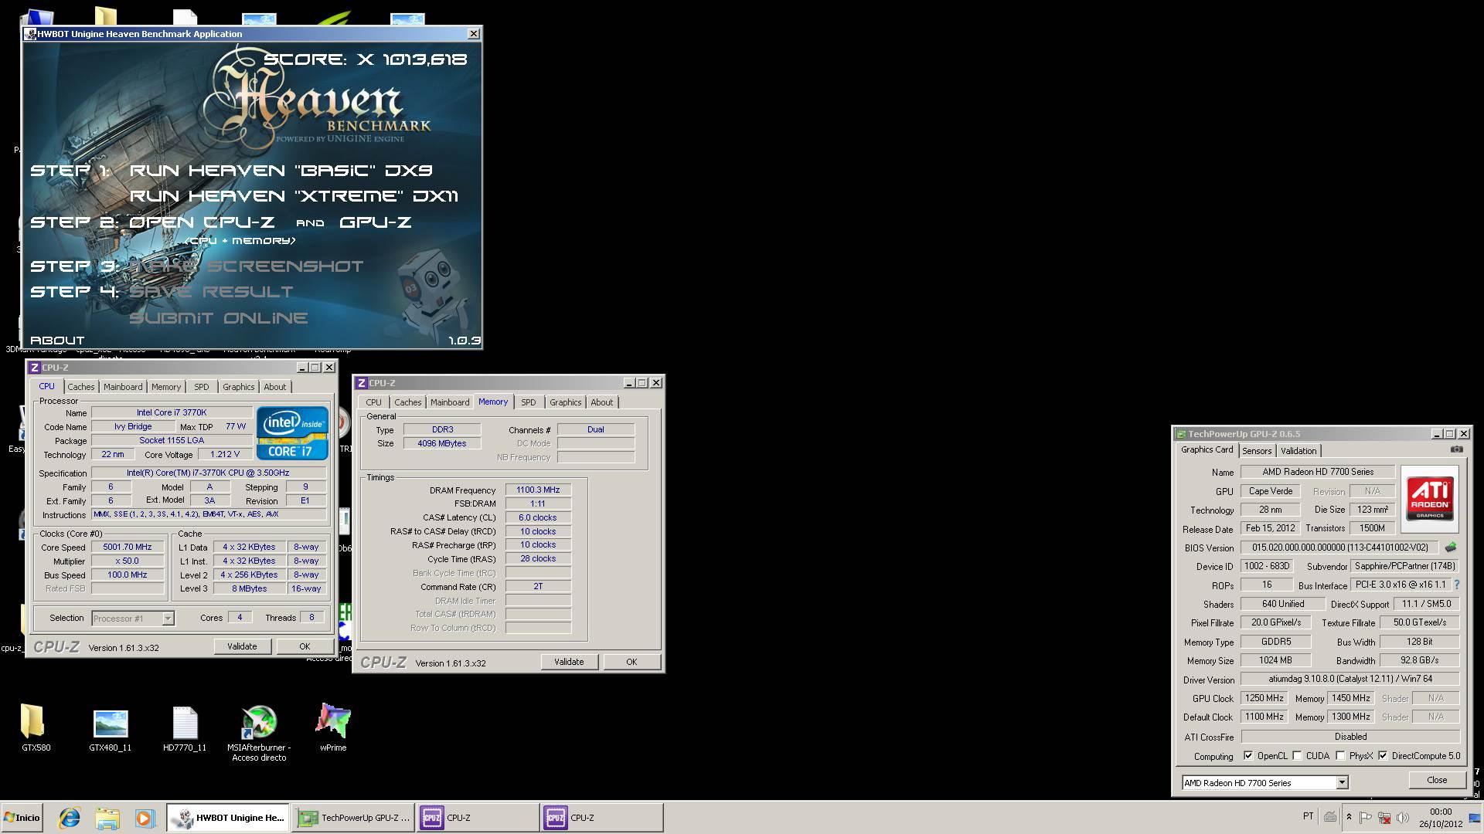Screen dimensions: 1484x834
Task: Show hidden tray icons arrow
Action: point(1349,817)
